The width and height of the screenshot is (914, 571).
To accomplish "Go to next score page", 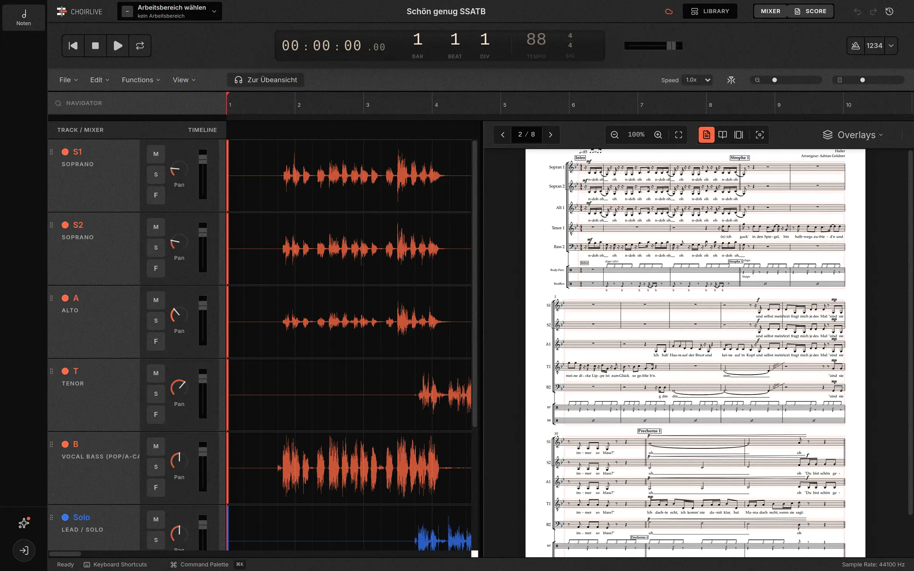I will click(x=551, y=135).
